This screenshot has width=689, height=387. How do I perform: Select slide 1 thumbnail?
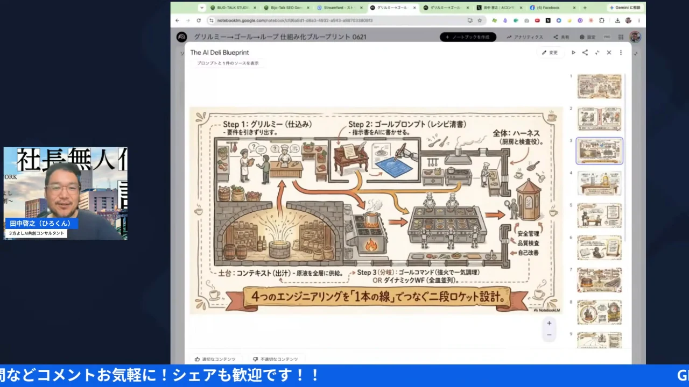tap(599, 87)
